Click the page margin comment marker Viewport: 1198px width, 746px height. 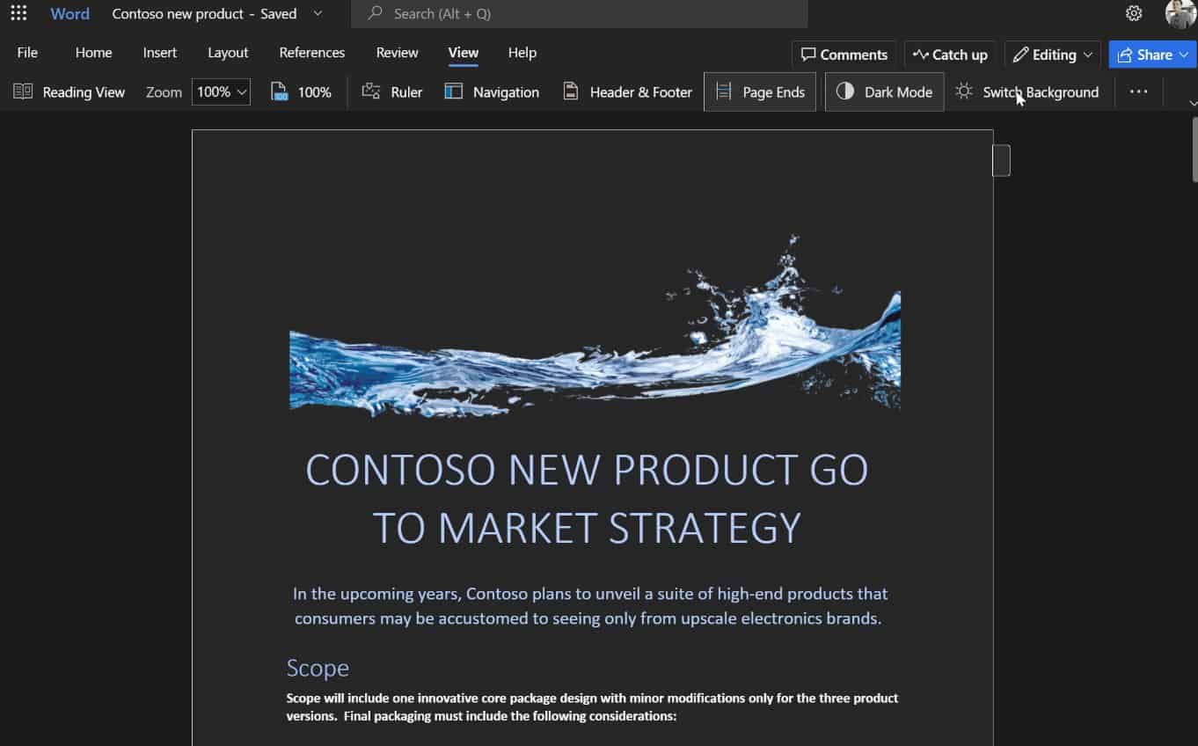coord(1001,160)
